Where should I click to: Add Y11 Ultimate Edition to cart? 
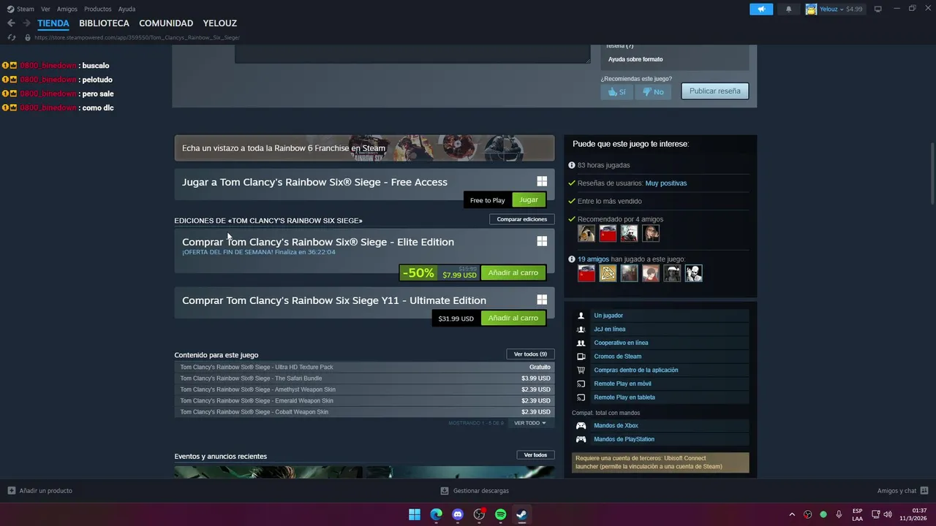[x=513, y=319]
